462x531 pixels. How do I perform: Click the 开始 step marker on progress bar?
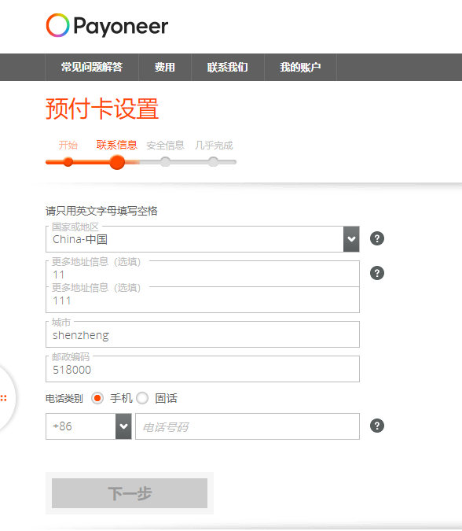[68, 162]
